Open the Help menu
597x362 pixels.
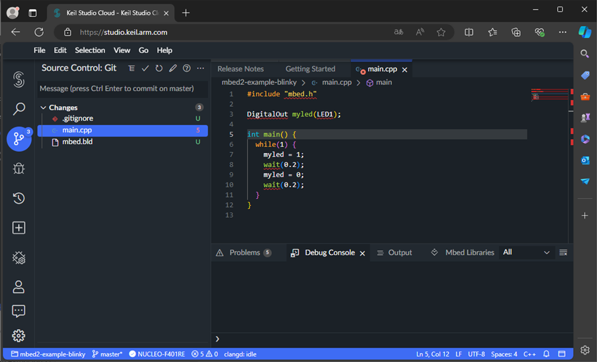(x=165, y=50)
